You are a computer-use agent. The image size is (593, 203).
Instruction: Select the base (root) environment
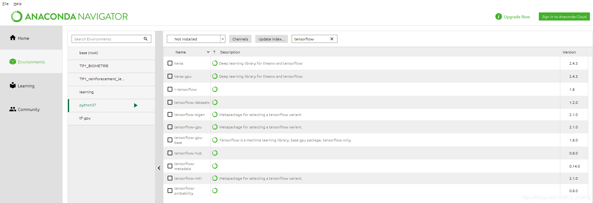tap(111, 53)
